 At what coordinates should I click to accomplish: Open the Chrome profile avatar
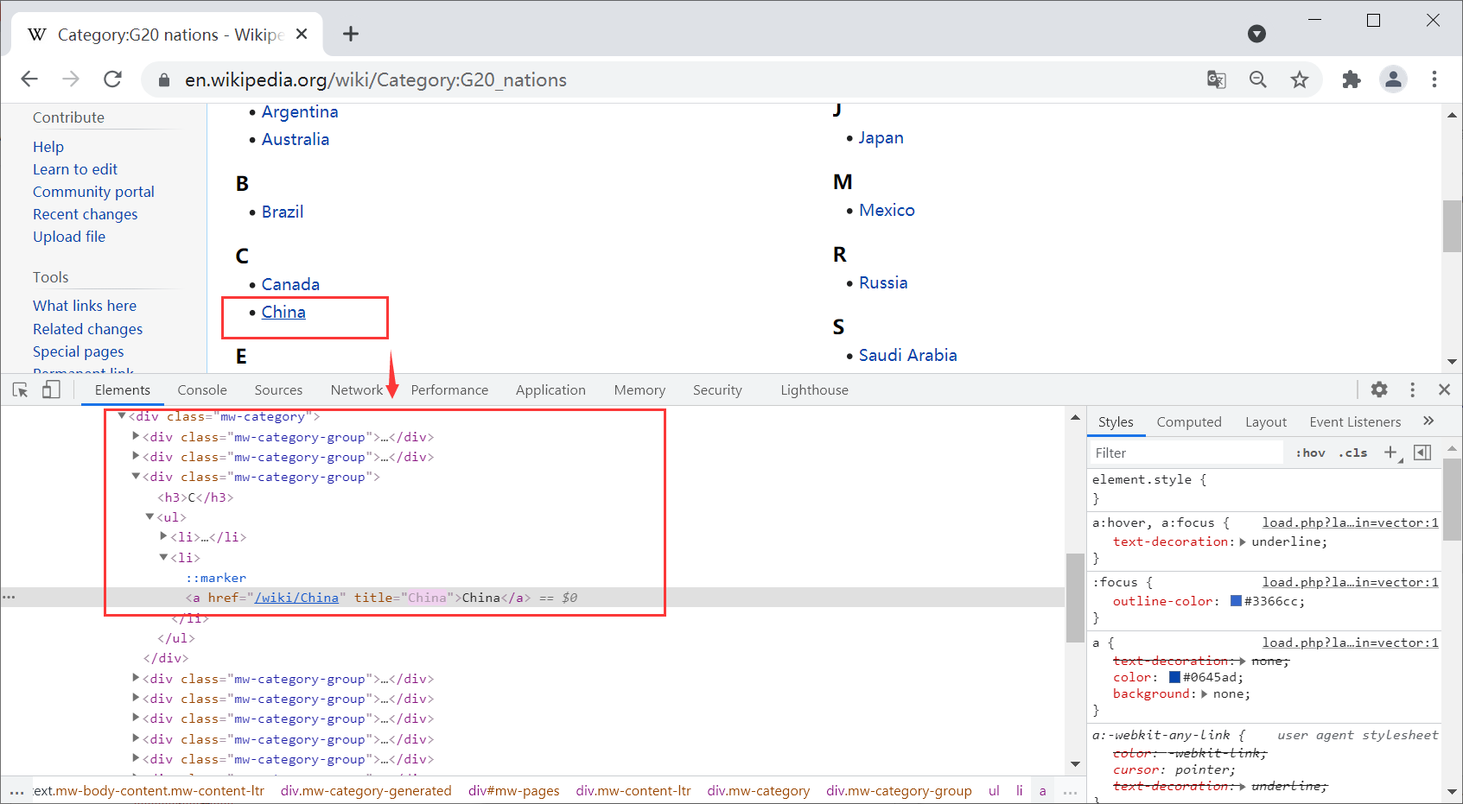pos(1393,79)
